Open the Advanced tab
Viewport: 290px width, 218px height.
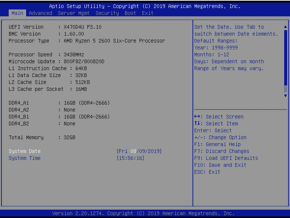pos(41,13)
